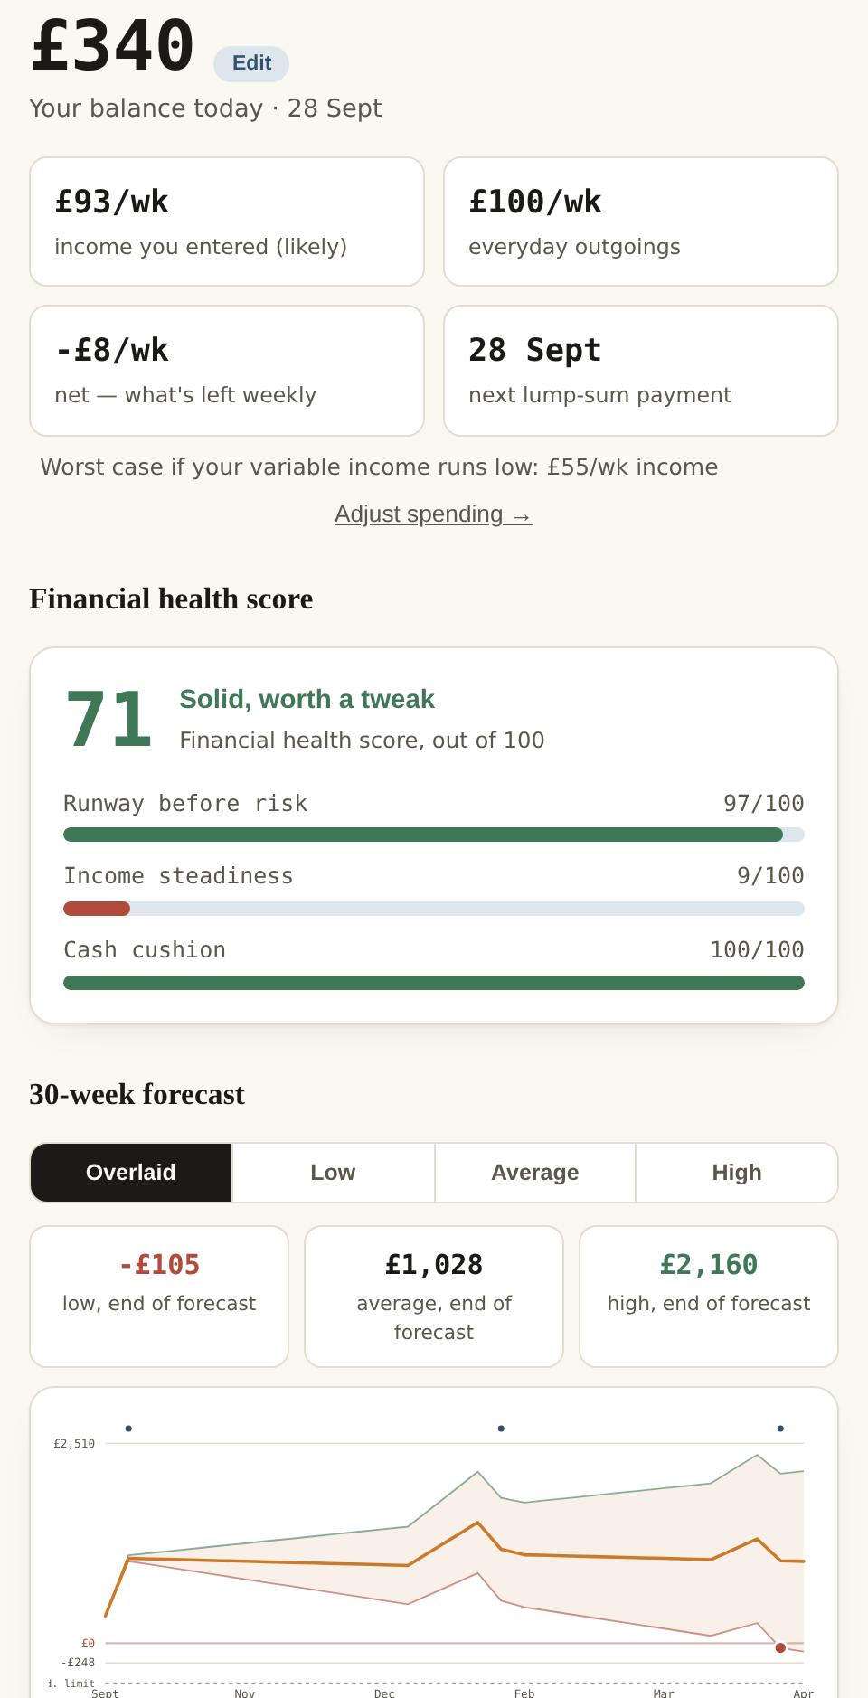Click the £100/wk everyday outgoings card
This screenshot has height=1698, width=868.
coord(641,222)
